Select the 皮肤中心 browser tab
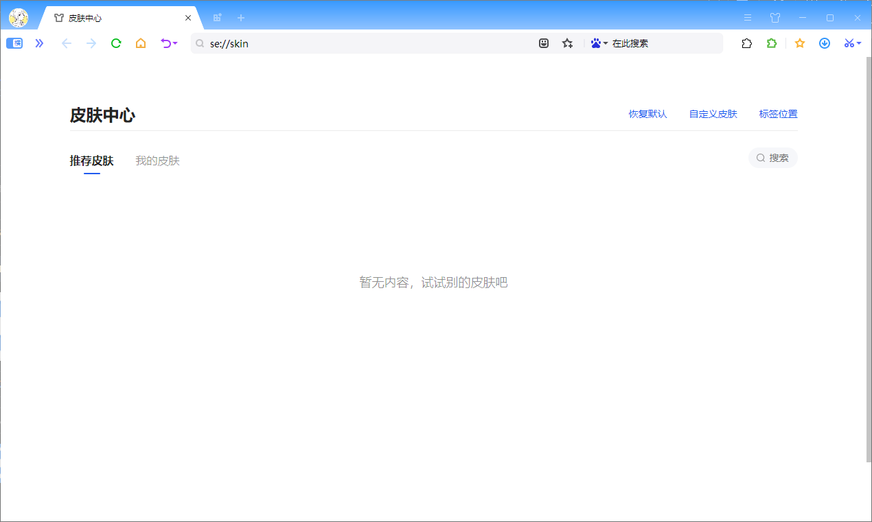The width and height of the screenshot is (872, 522). click(x=119, y=18)
